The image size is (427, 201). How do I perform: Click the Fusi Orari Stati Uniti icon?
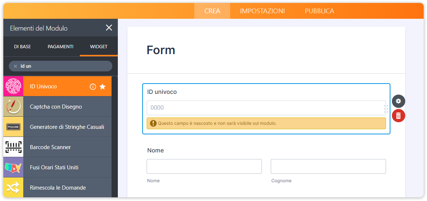click(13, 167)
